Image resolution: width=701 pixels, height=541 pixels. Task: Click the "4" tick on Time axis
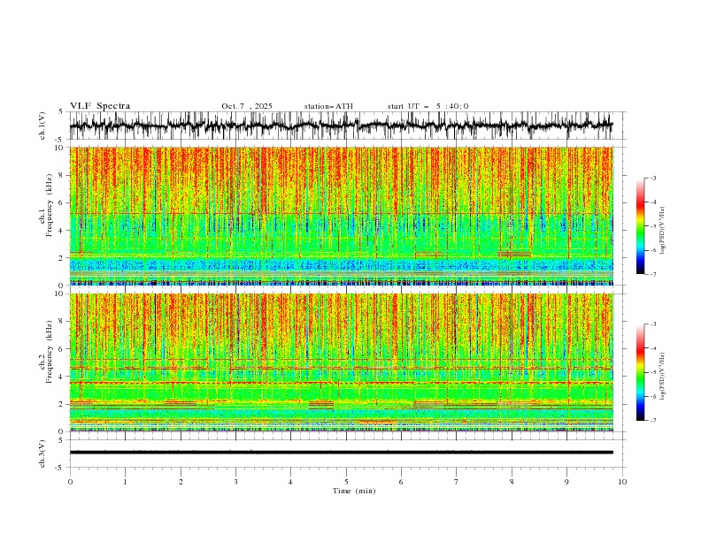[x=290, y=482]
